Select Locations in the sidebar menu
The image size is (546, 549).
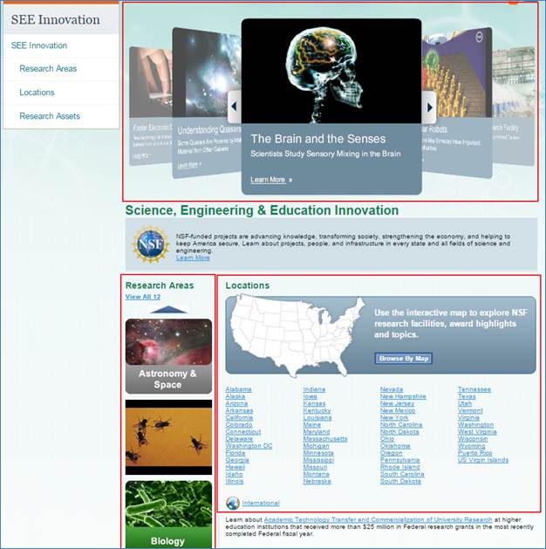coord(37,93)
